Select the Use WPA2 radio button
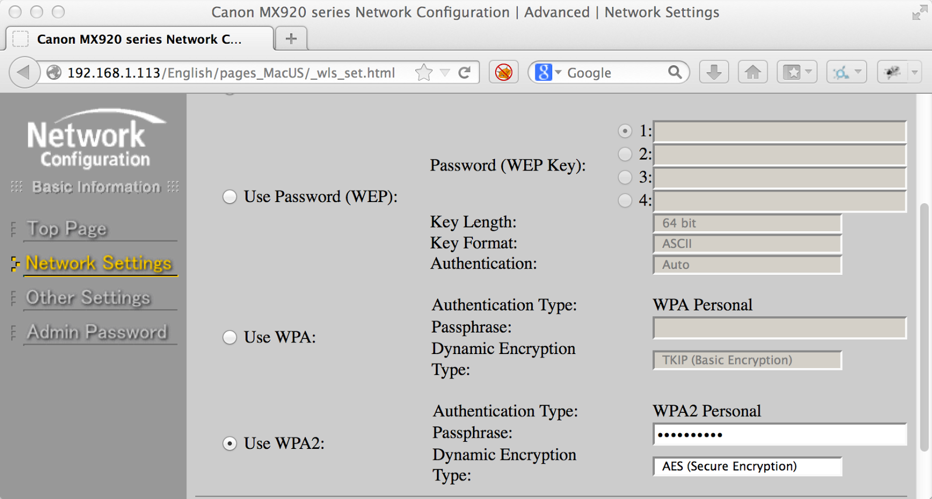Image resolution: width=932 pixels, height=499 pixels. click(230, 444)
